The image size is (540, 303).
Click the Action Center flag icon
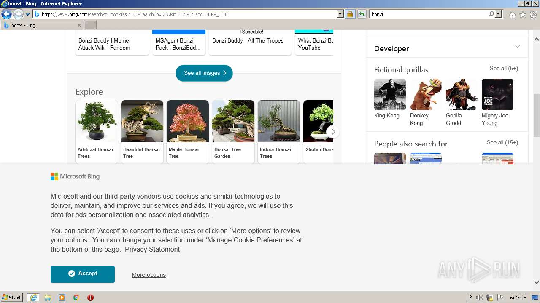[500, 298]
